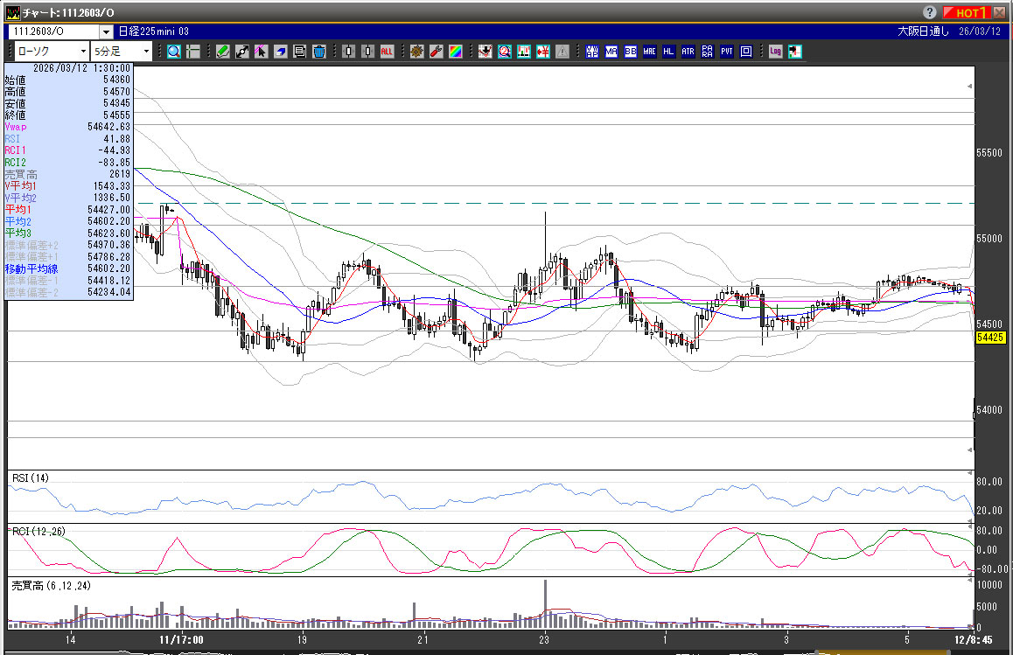Select the pencil drawing tool
1013x655 pixels.
(x=223, y=52)
